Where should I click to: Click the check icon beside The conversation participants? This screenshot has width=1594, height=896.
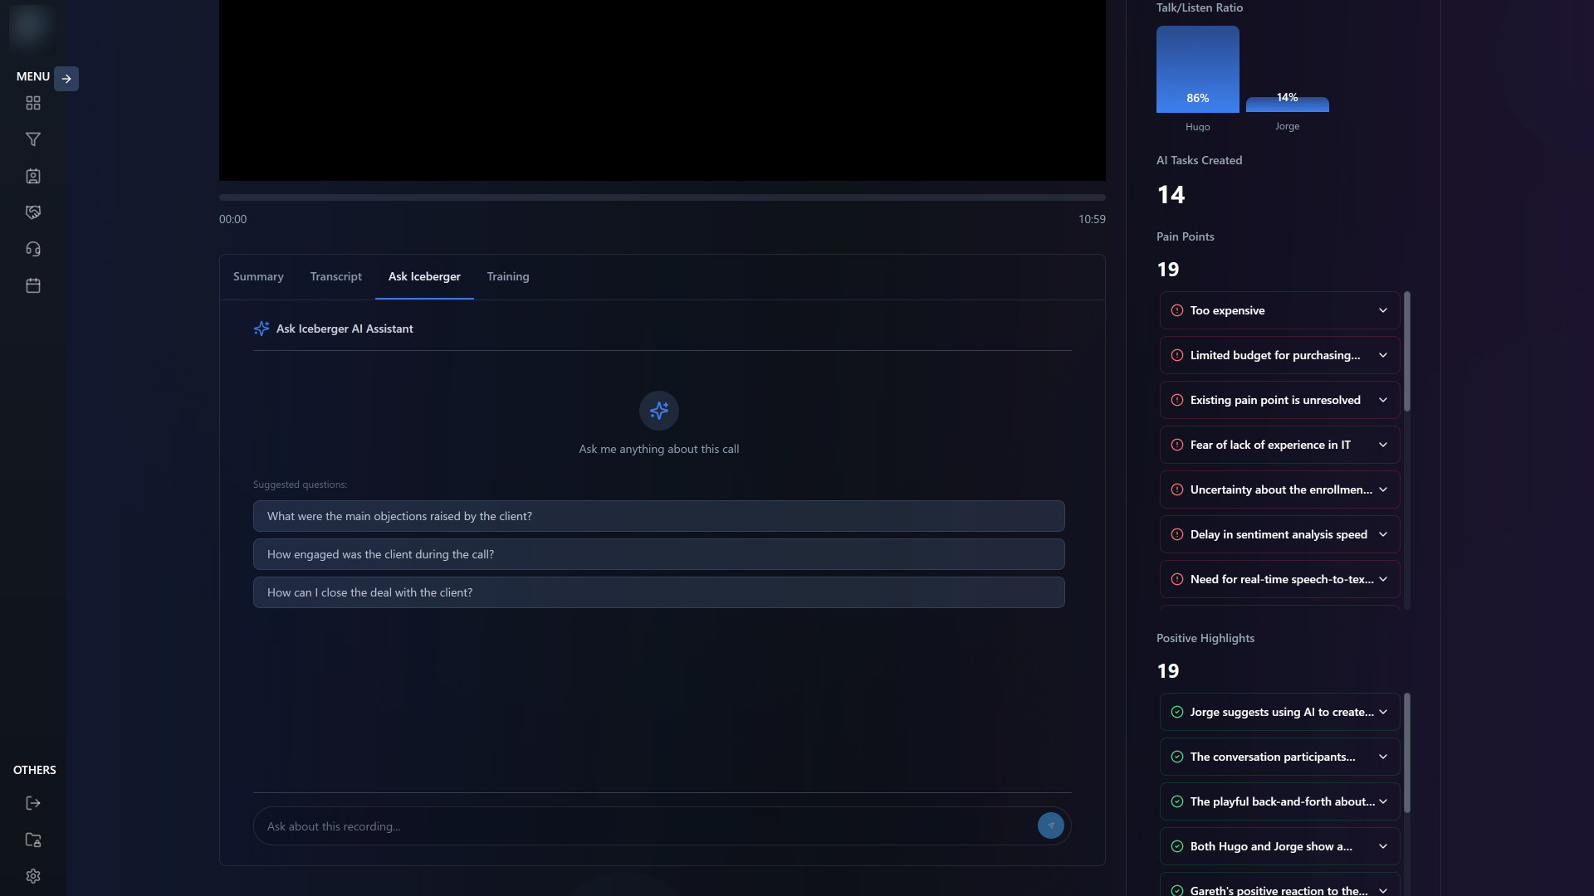pos(1177,757)
